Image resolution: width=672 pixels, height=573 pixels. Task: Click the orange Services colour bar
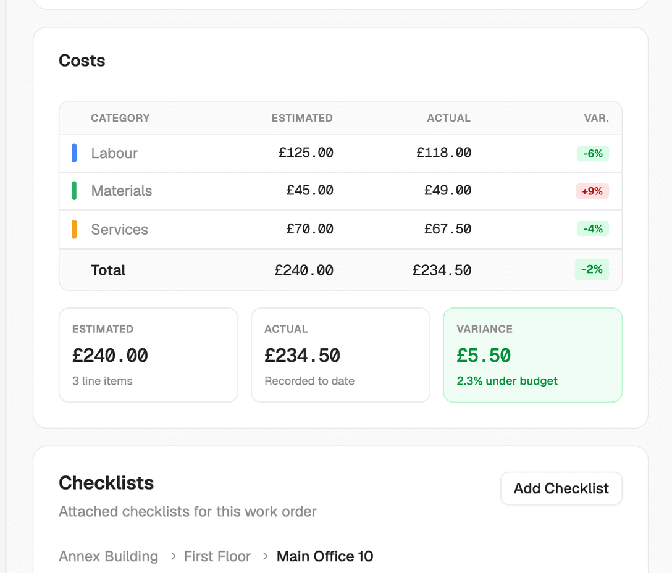pos(74,229)
